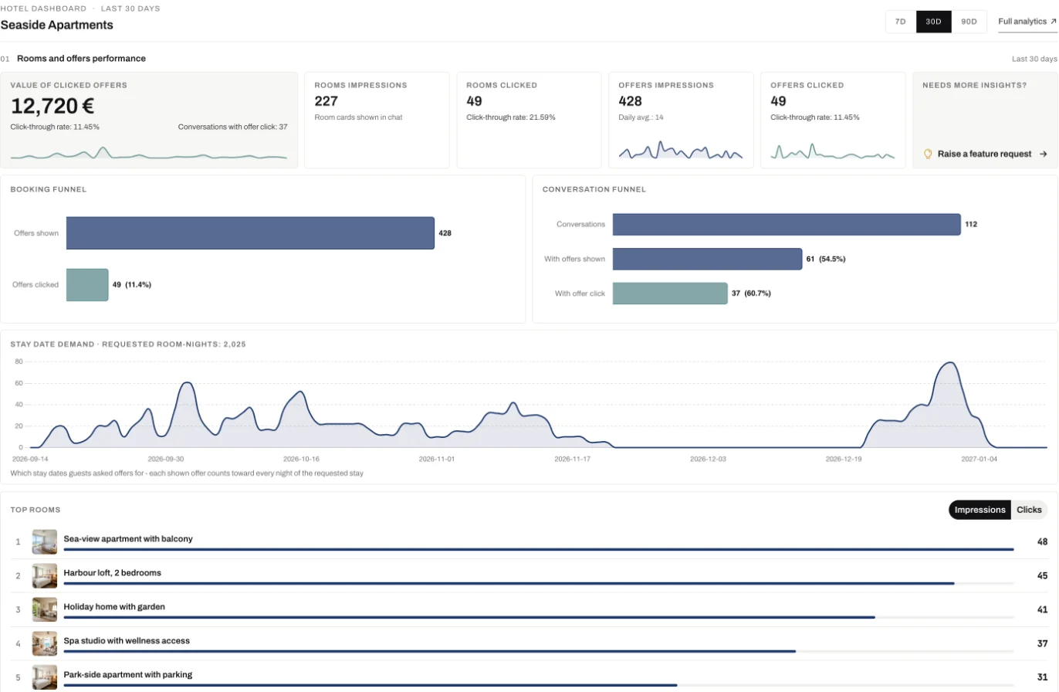Click Conversations with offer click: 37 text
This screenshot has height=692, width=1059.
point(232,127)
